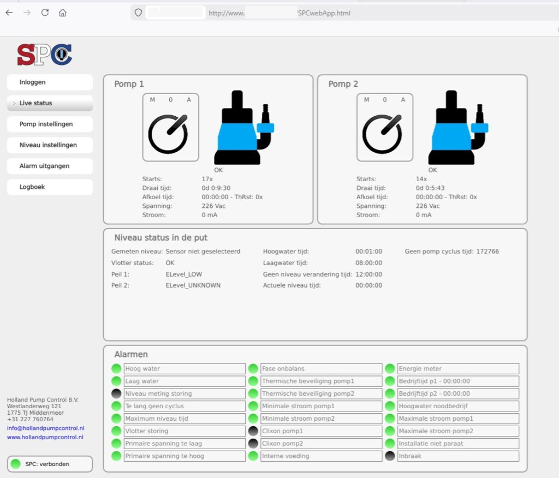The width and height of the screenshot is (559, 478).
Task: Open the Live status menu item
Action: tap(50, 103)
